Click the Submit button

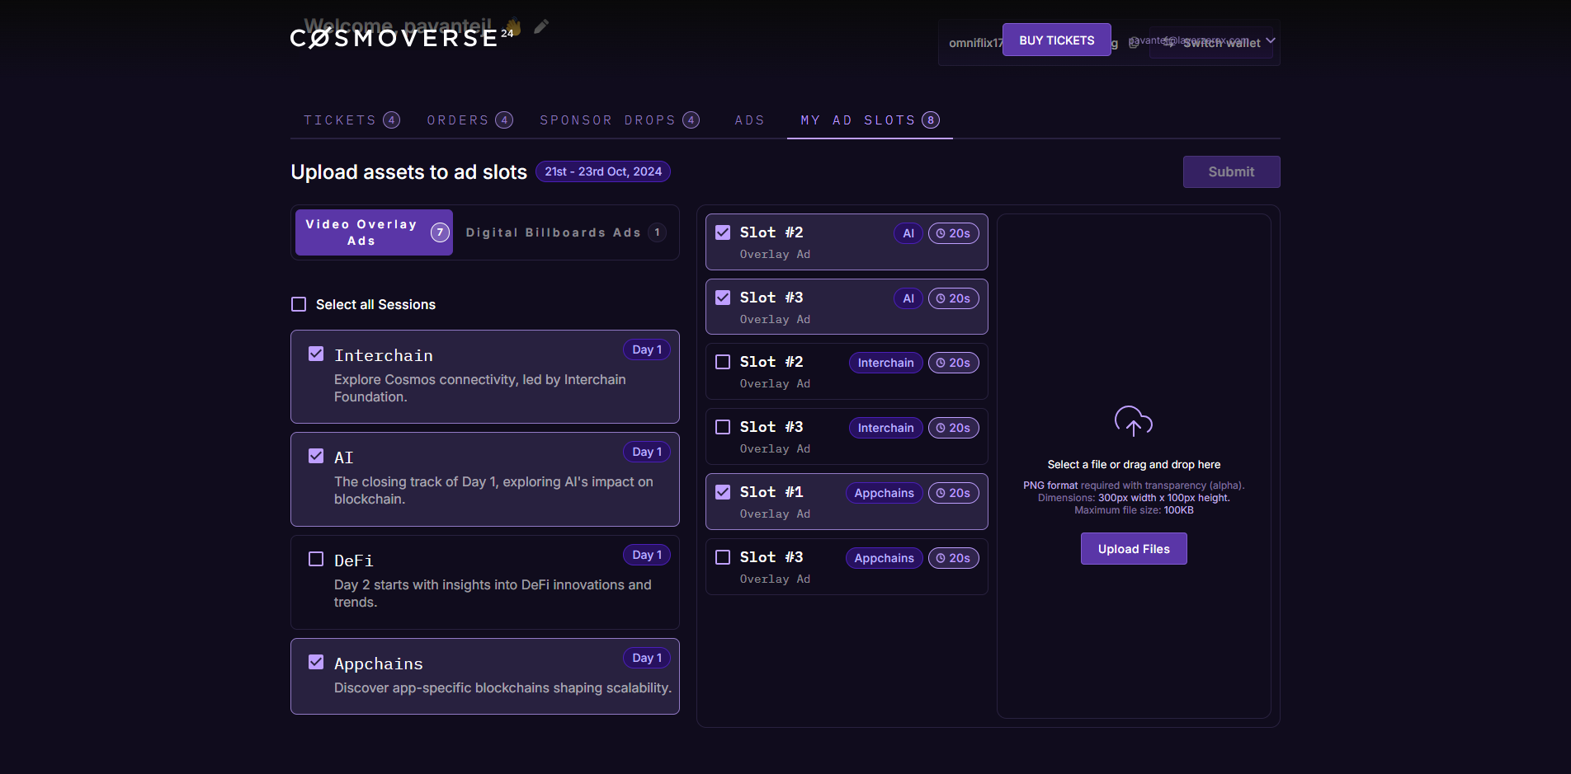(x=1231, y=171)
